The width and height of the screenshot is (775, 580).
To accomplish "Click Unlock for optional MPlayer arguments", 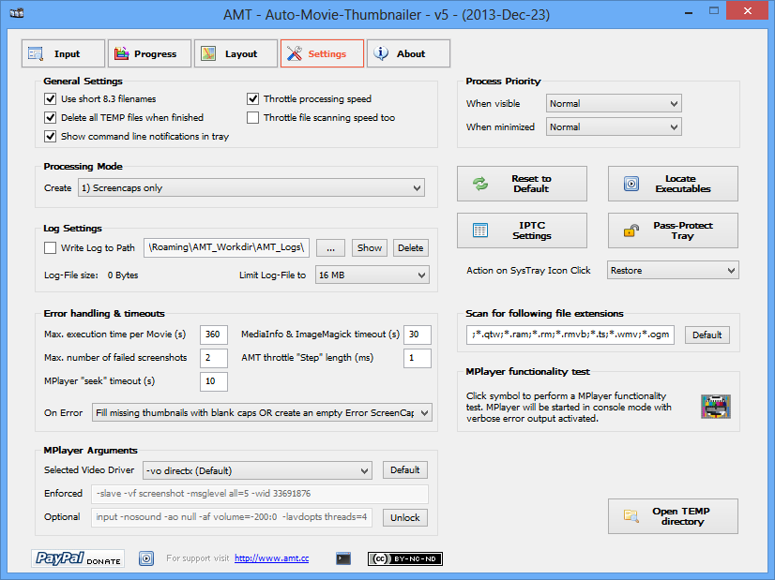I will tap(404, 517).
